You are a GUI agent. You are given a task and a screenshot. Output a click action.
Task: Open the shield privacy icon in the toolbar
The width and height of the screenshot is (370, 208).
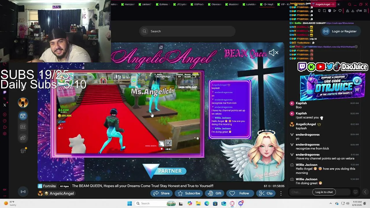pyautogui.click(x=330, y=11)
